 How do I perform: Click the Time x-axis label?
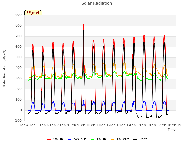(171, 130)
